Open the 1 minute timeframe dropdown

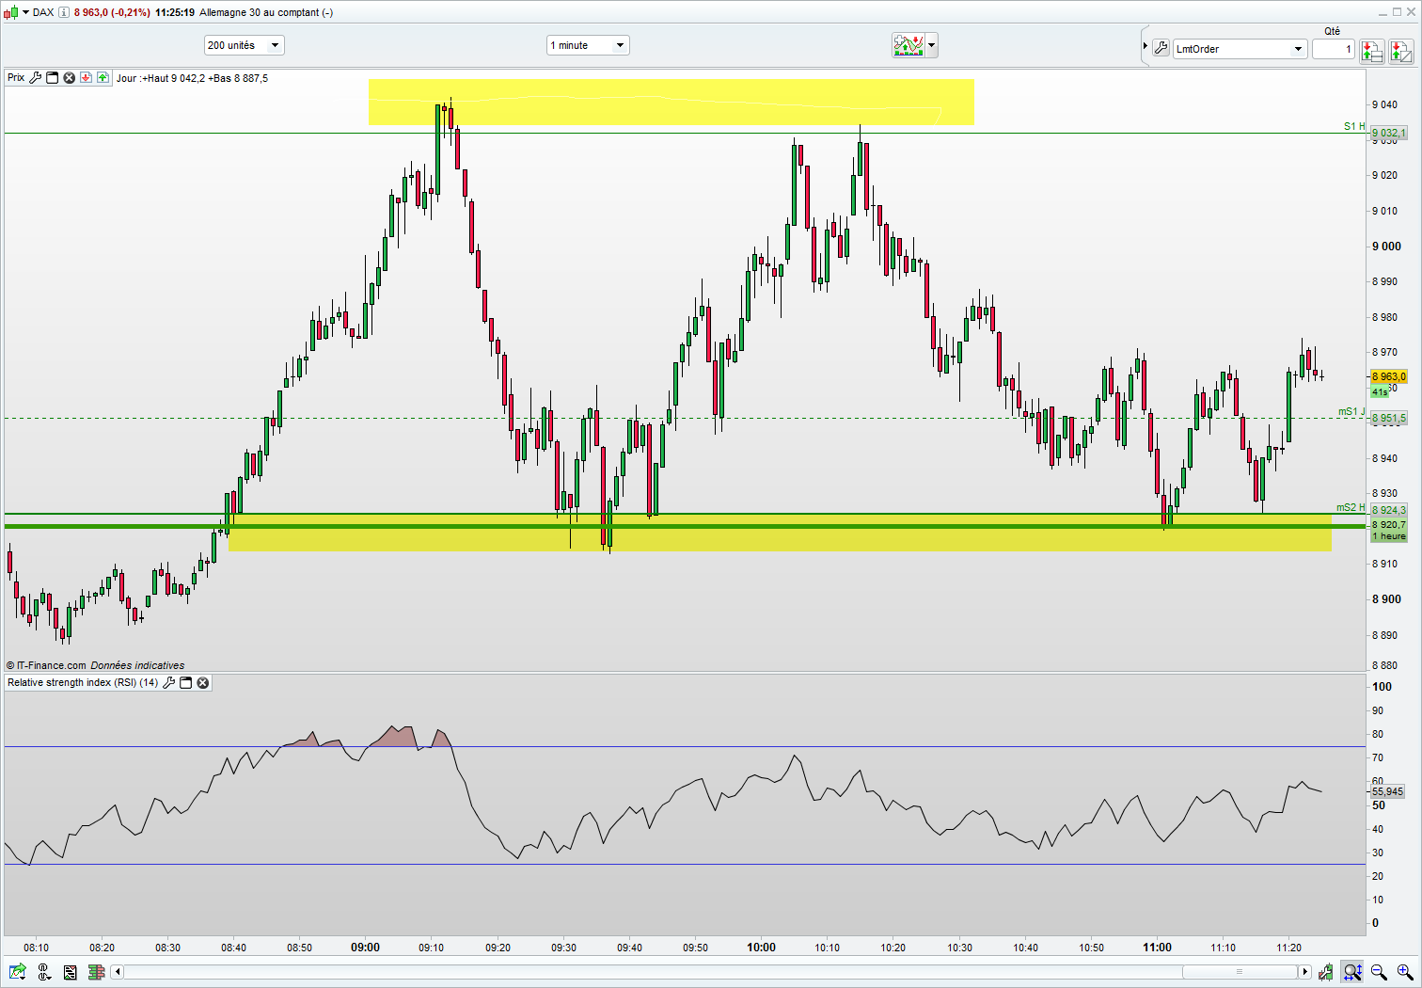click(x=588, y=45)
